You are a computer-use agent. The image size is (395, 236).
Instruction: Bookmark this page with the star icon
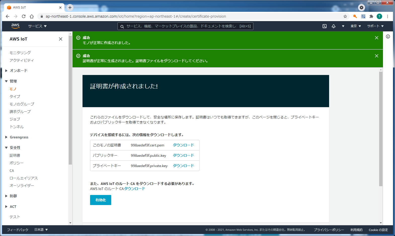point(345,16)
